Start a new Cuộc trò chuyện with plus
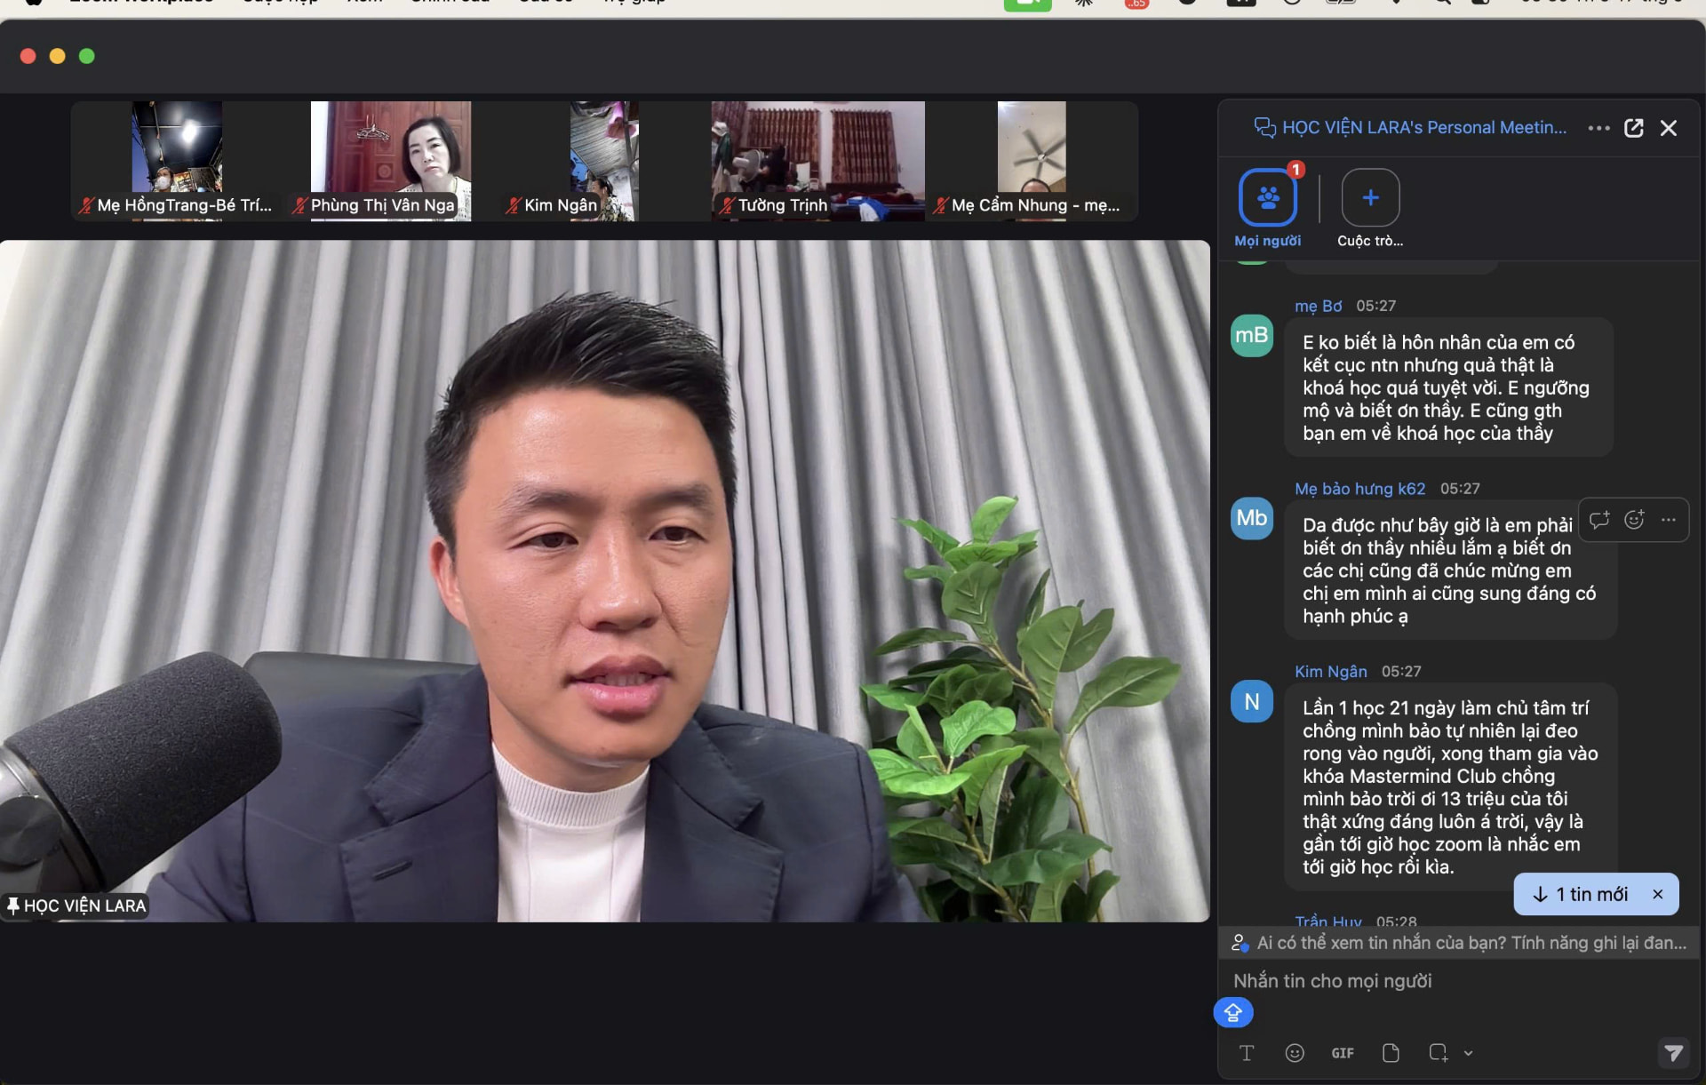 click(1370, 197)
